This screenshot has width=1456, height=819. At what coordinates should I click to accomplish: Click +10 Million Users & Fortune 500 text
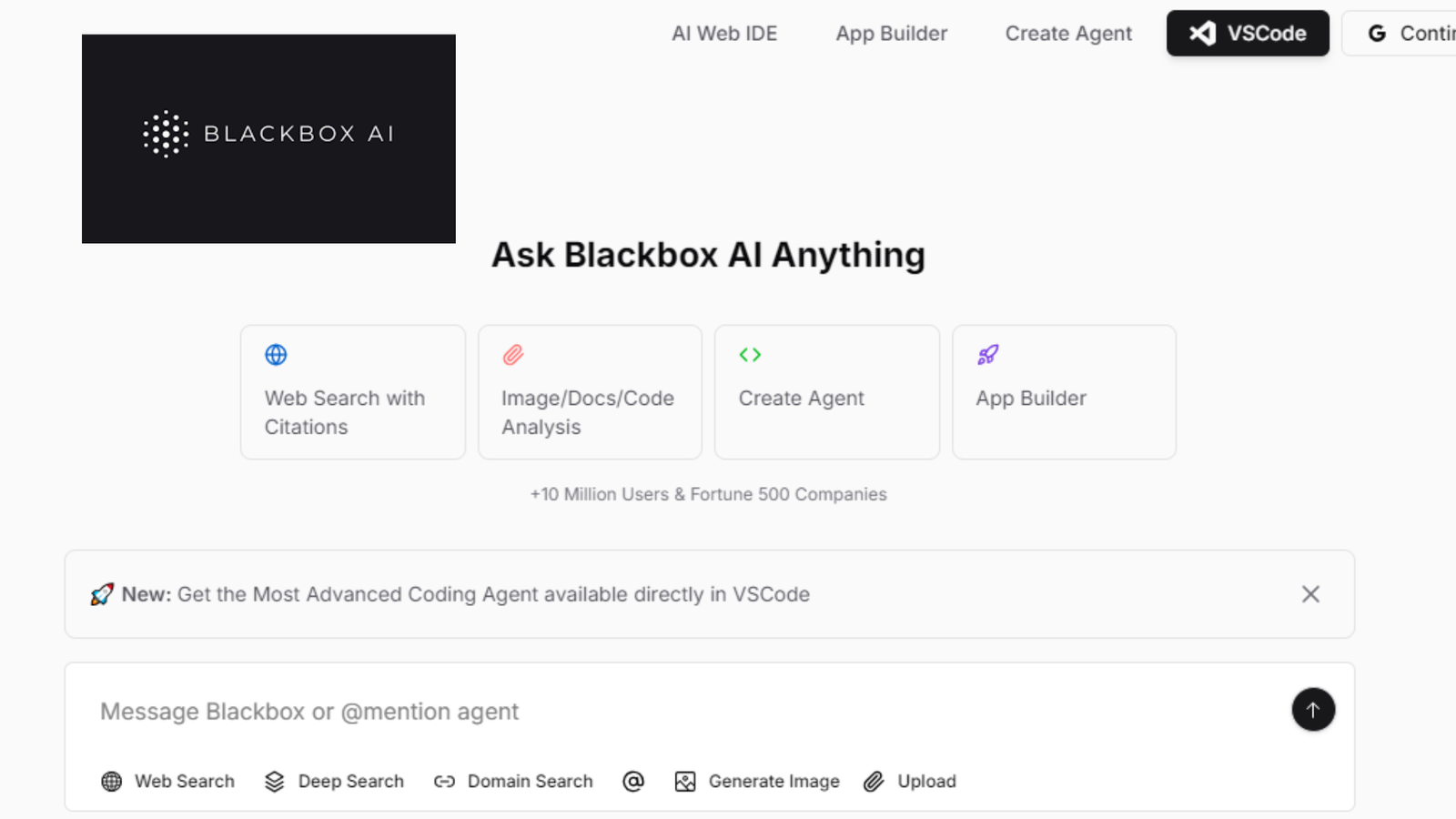pos(709,494)
